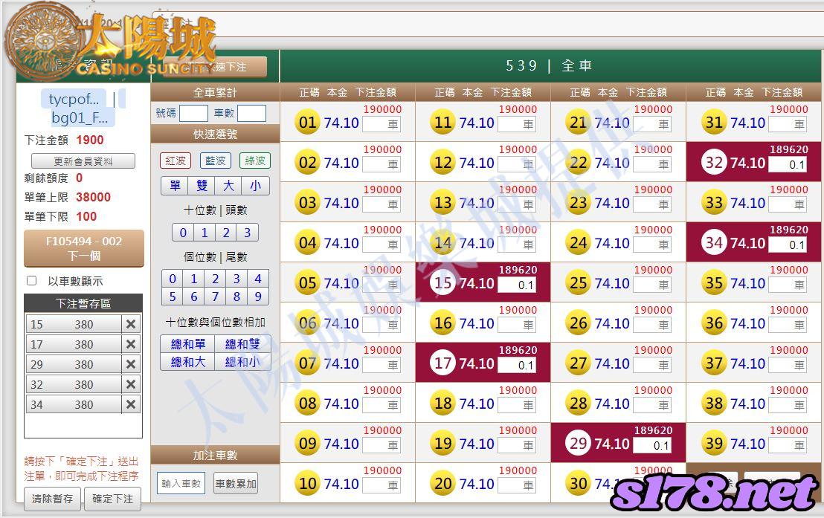
Task: Click bet amount field for number 19
Action: pos(517,445)
